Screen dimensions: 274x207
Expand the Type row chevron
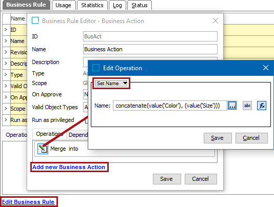click(6, 74)
